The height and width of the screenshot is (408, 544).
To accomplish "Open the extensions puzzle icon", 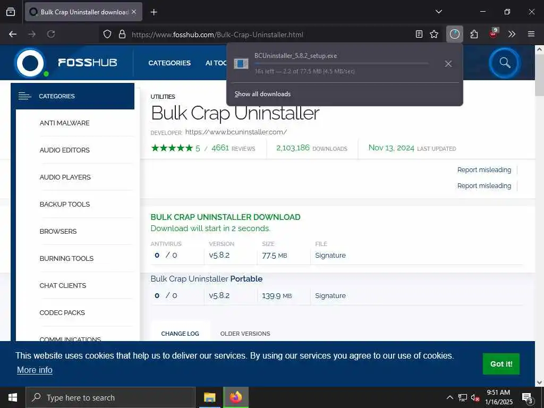I will click(474, 34).
